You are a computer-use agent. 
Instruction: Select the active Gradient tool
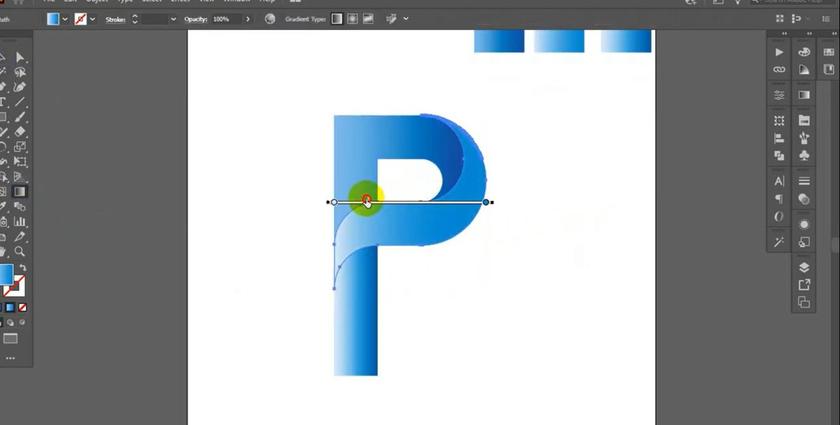point(20,191)
